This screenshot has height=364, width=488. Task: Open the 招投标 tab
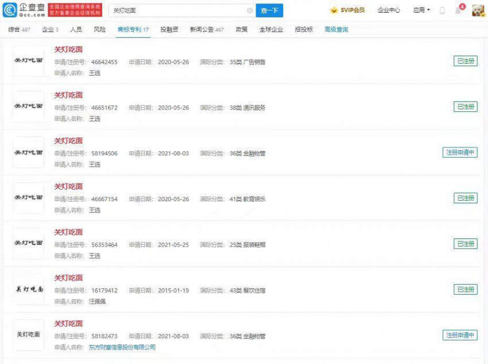pyautogui.click(x=304, y=29)
